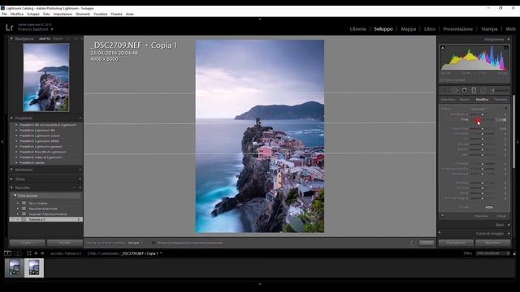Collapse the Navigatore panel
This screenshot has height=292, width=520.
point(11,39)
